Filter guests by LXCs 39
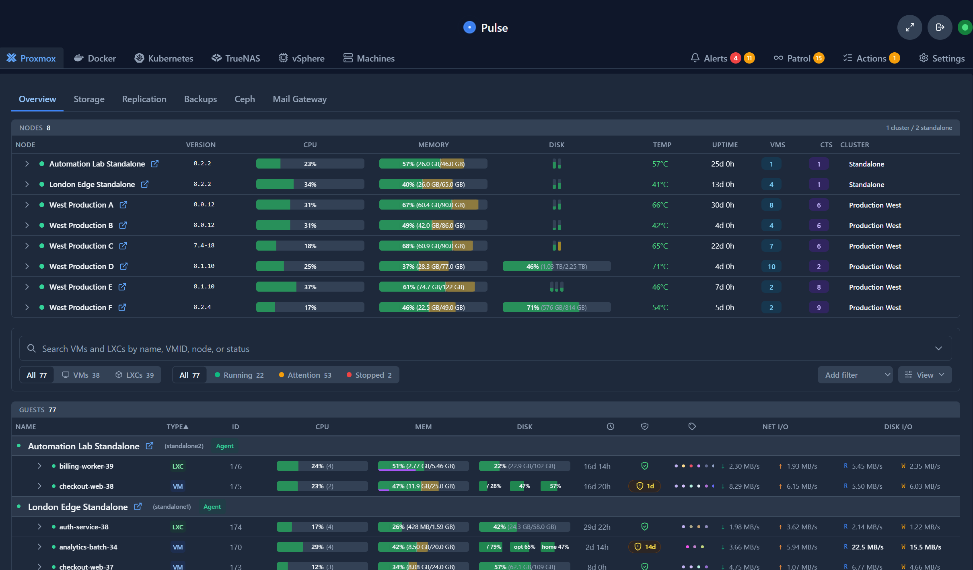Screen dimensions: 973x570 point(134,375)
